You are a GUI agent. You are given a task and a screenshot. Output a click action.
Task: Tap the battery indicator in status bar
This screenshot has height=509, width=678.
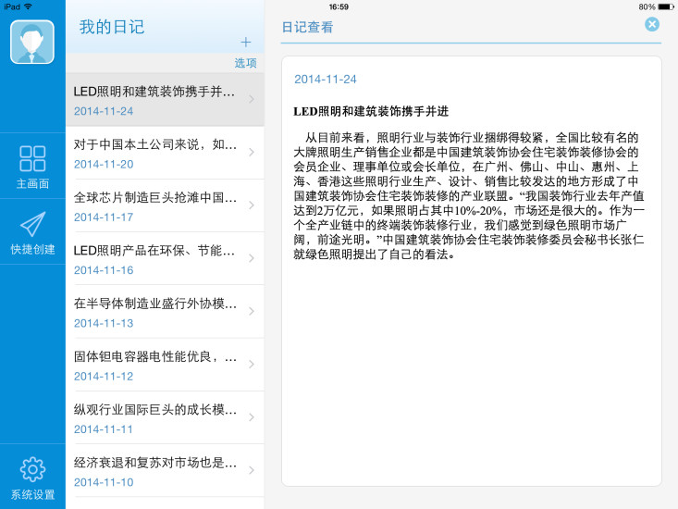(665, 6)
